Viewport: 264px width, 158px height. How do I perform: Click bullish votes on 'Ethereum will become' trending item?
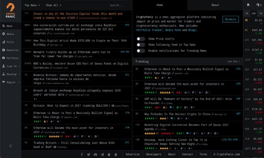pos(151,92)
